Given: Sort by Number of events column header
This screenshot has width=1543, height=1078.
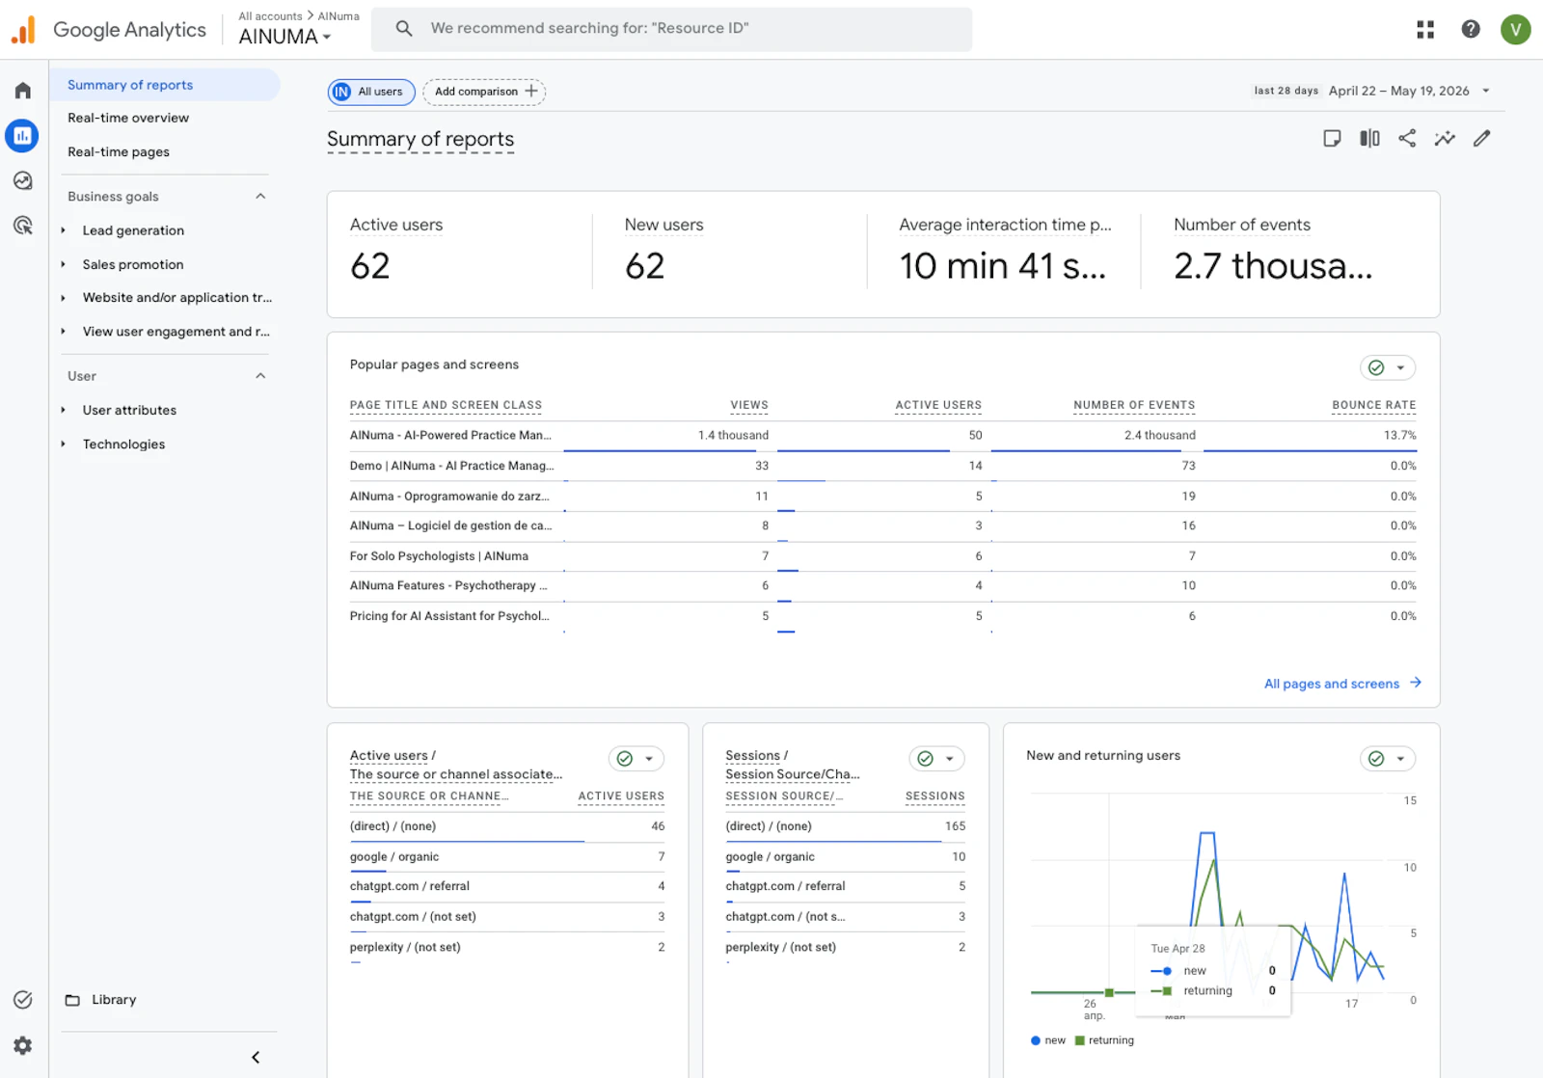Looking at the screenshot, I should 1134,406.
